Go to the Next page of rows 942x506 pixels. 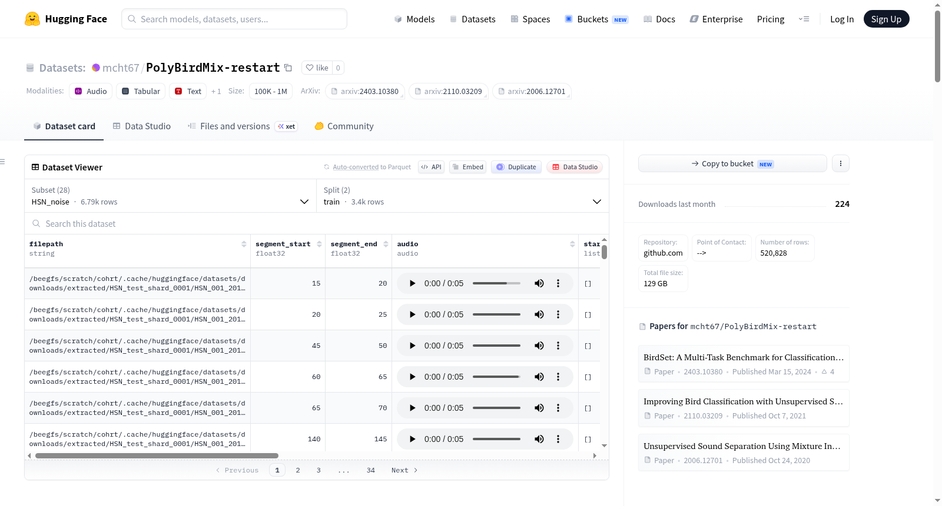pos(404,470)
